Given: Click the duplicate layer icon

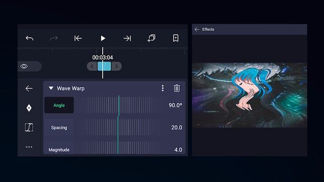Looking at the screenshot, I should pyautogui.click(x=151, y=38).
